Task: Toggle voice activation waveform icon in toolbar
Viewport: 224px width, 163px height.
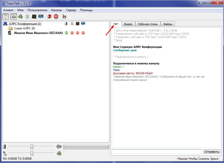Action: point(20,16)
